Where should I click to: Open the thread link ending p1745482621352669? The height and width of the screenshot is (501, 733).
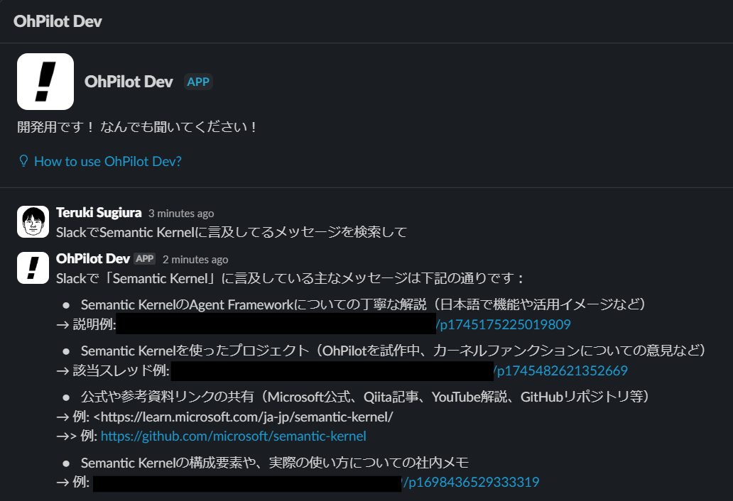point(560,370)
